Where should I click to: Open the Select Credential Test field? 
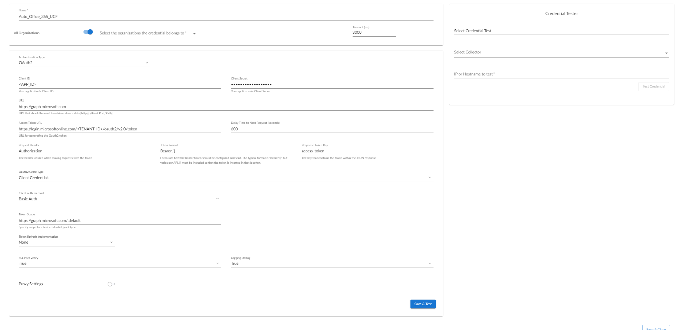tap(561, 31)
